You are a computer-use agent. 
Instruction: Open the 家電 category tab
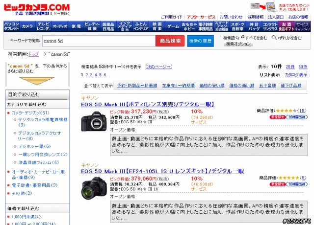(76, 26)
